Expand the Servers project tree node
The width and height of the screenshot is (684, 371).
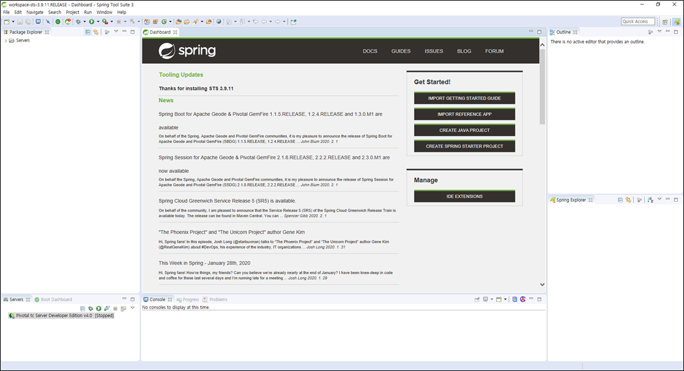[x=6, y=40]
